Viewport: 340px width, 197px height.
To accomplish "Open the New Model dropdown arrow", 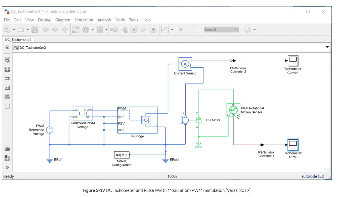I will [x=14, y=30].
